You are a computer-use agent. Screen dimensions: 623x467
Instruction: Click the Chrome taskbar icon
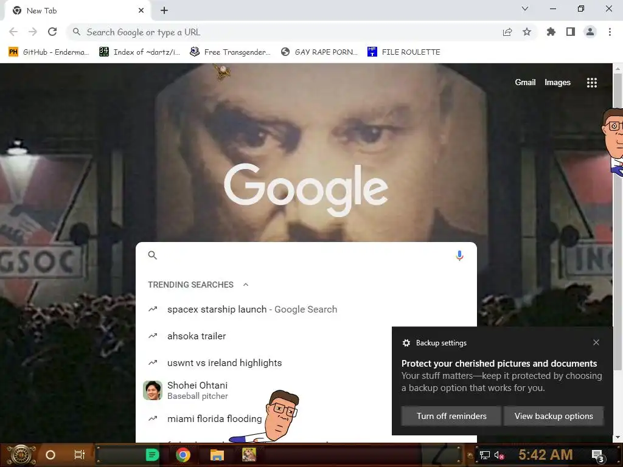pos(183,455)
